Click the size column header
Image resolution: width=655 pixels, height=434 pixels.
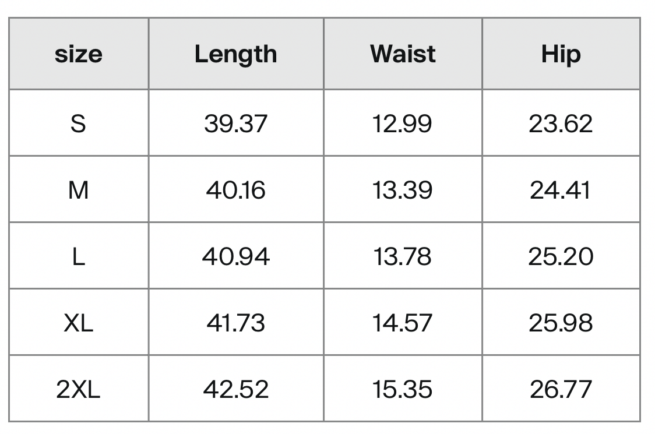coord(79,54)
